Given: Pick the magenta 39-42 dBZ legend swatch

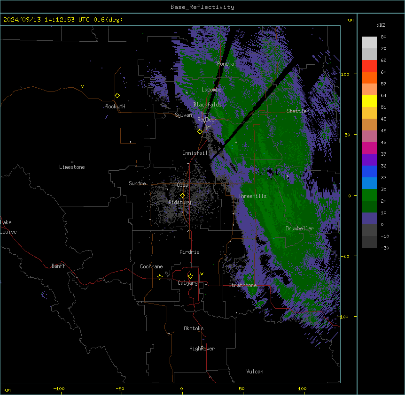Looking at the screenshot, I should coord(369,148).
